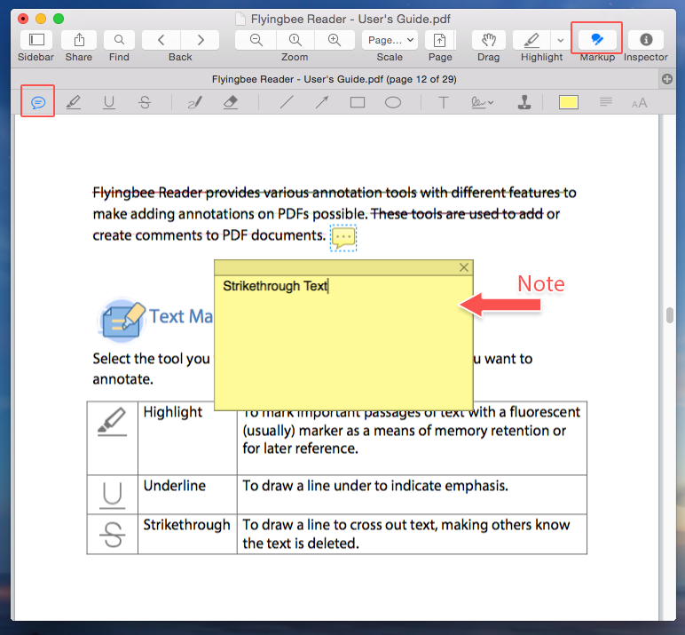685x635 pixels.
Task: Click the Page toolbar icon
Action: [x=440, y=40]
